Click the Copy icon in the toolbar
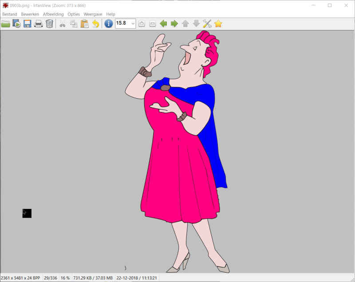The image size is (355, 282). (x=74, y=24)
